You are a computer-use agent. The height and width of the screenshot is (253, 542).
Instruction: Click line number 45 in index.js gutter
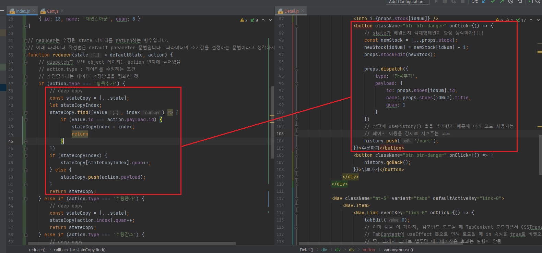(x=11, y=141)
